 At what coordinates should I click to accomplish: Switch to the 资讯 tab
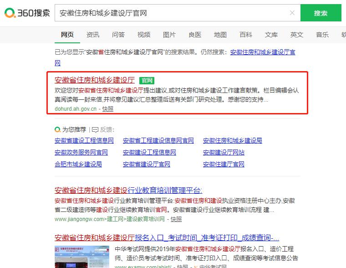click(93, 35)
